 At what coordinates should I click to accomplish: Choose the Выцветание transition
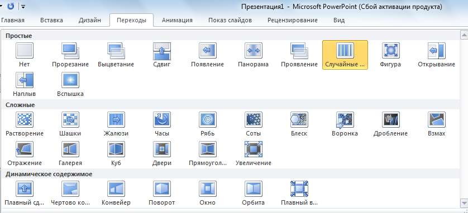coord(116,55)
